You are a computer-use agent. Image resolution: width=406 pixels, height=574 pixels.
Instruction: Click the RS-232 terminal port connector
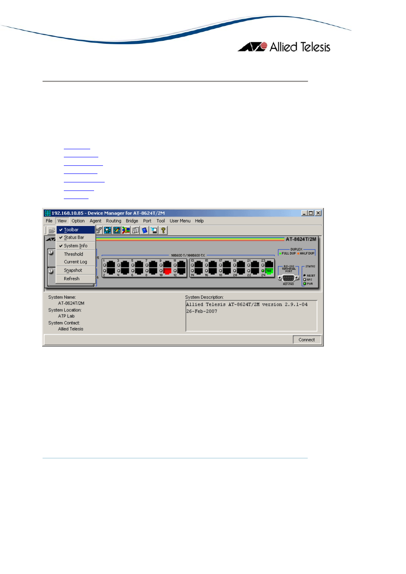coord(289,278)
